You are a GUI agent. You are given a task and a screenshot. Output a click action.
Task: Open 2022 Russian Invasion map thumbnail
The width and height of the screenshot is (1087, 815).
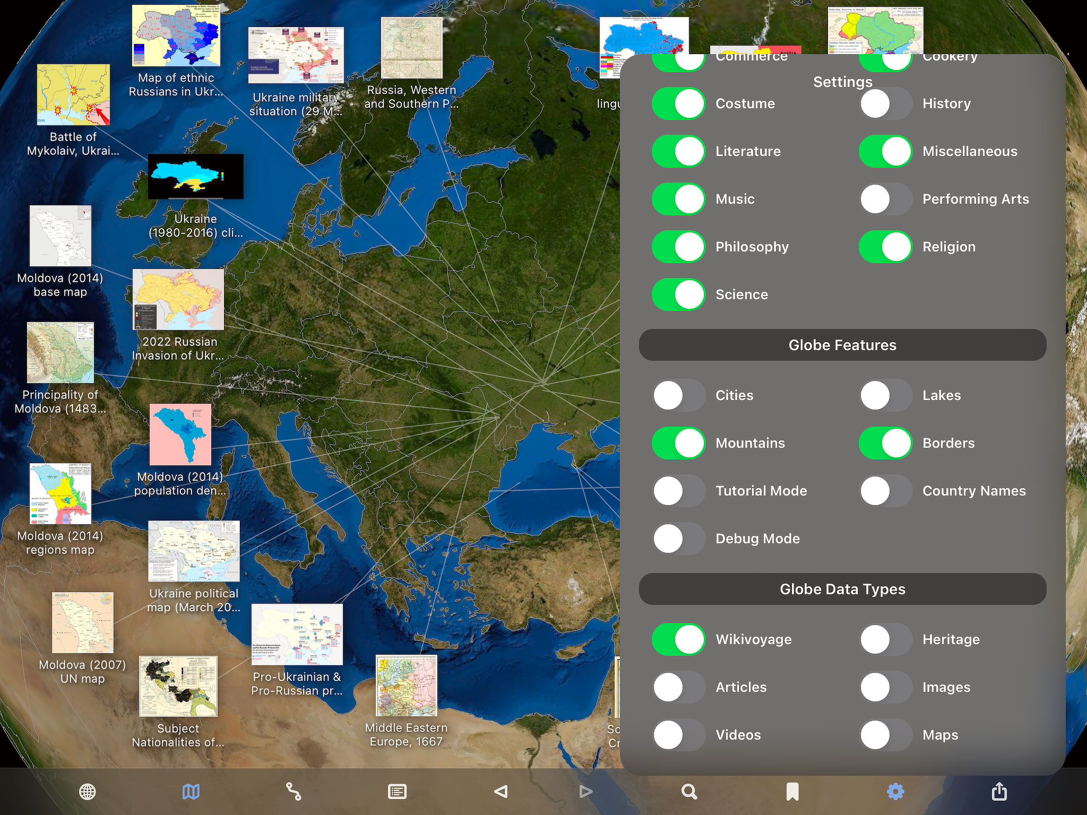(178, 299)
